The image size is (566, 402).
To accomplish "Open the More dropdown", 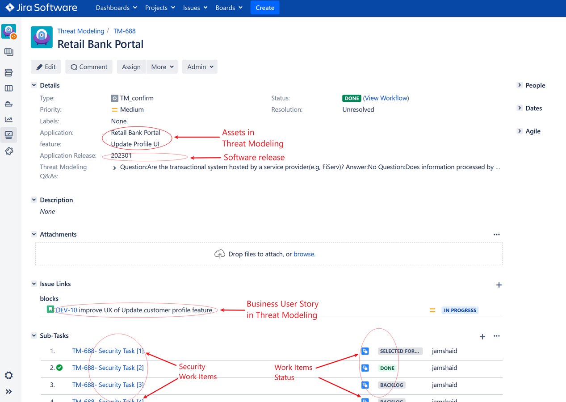I will pos(162,67).
